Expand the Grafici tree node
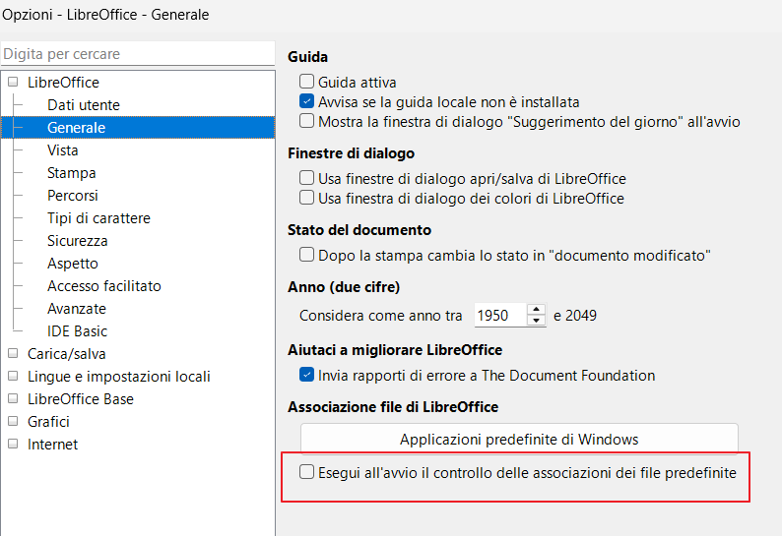The width and height of the screenshot is (782, 536). tap(13, 421)
